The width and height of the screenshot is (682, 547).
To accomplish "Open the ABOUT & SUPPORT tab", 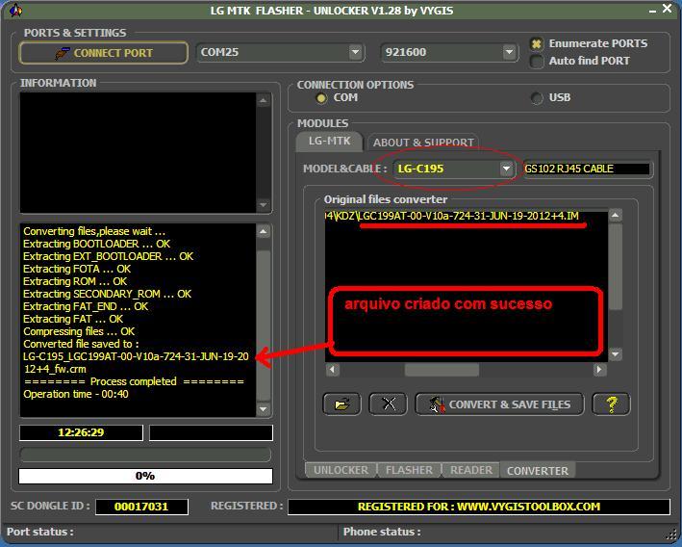I will point(423,143).
